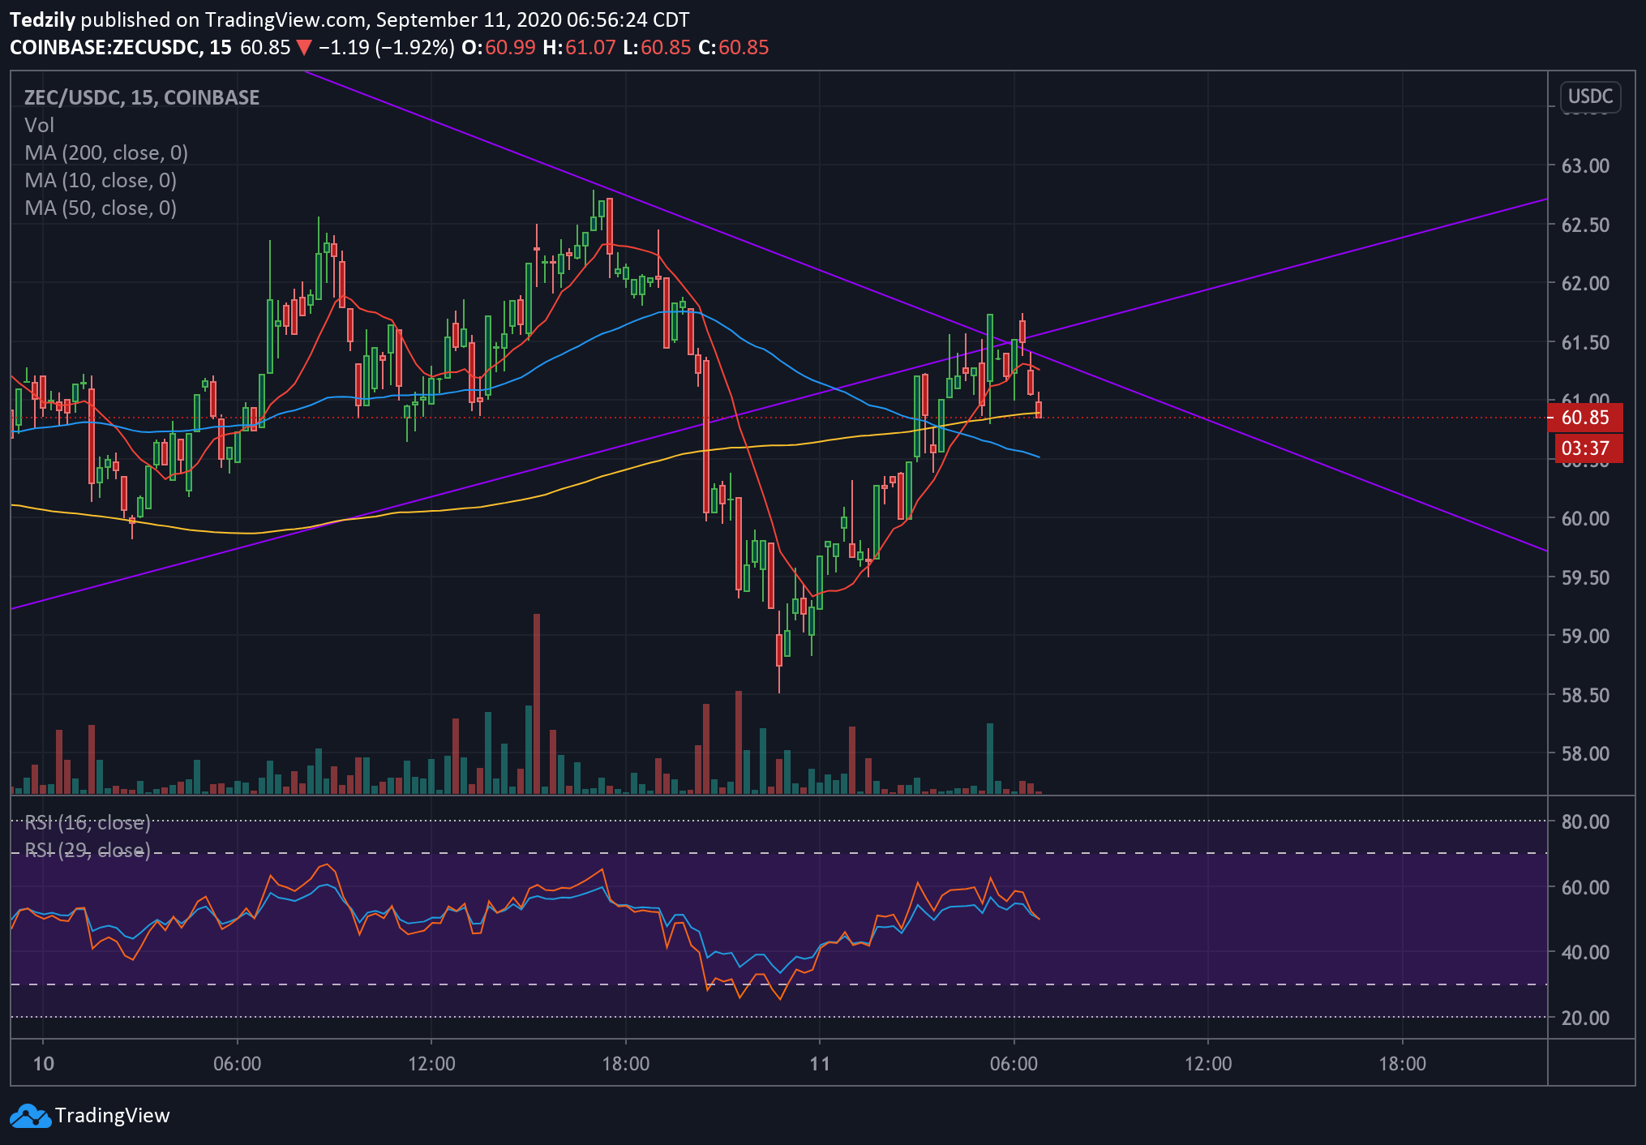This screenshot has width=1646, height=1145.
Task: Click the 61.50 price axis label
Action: point(1585,342)
